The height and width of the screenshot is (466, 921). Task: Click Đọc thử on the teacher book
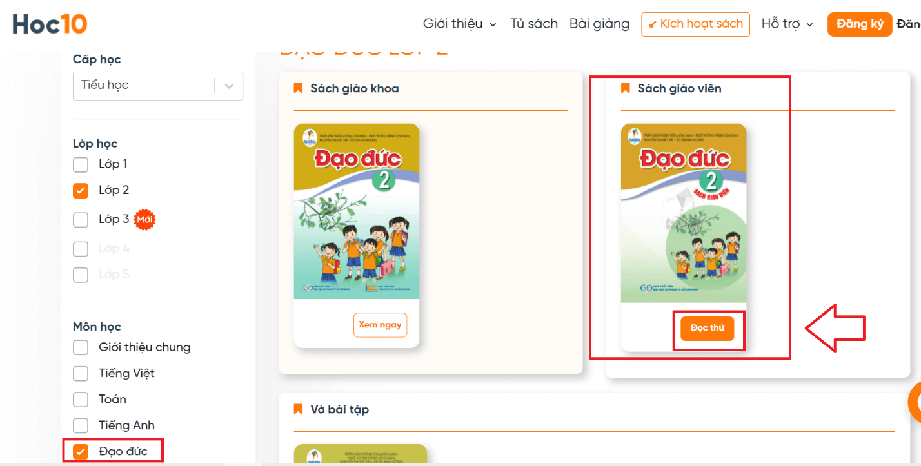pyautogui.click(x=708, y=328)
